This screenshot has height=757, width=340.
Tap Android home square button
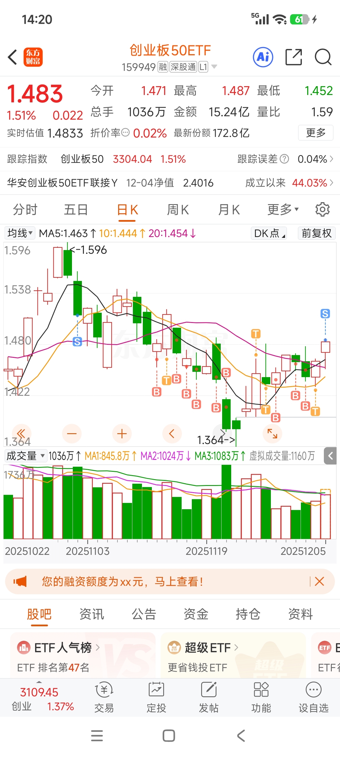pyautogui.click(x=169, y=735)
